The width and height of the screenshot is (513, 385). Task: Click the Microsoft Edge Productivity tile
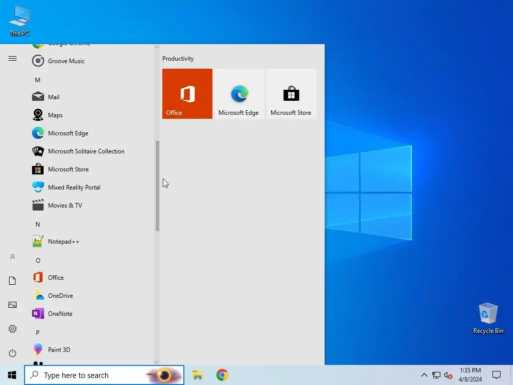[x=239, y=94]
